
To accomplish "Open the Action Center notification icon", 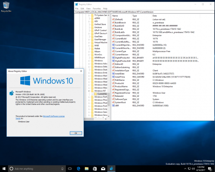I will [x=210, y=169].
